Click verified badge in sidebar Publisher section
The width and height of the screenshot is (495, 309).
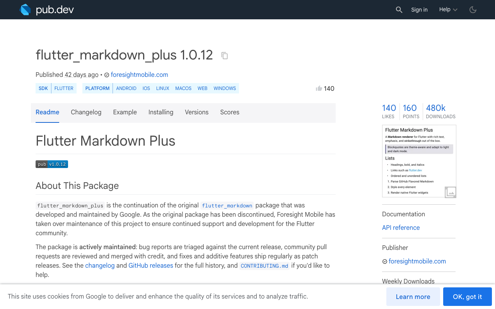coord(385,261)
